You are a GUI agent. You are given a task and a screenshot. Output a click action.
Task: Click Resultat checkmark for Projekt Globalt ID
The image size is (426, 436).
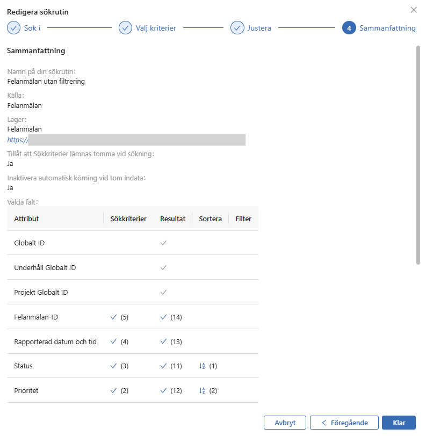(164, 293)
